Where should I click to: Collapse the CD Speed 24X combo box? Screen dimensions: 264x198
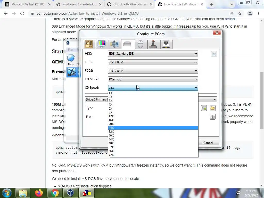click(x=153, y=88)
